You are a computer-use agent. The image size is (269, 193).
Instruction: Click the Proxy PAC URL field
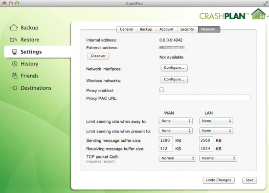204,98
